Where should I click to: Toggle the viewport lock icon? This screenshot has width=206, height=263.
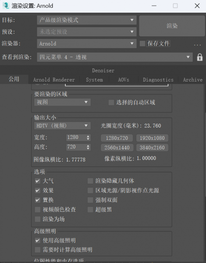click(199, 57)
